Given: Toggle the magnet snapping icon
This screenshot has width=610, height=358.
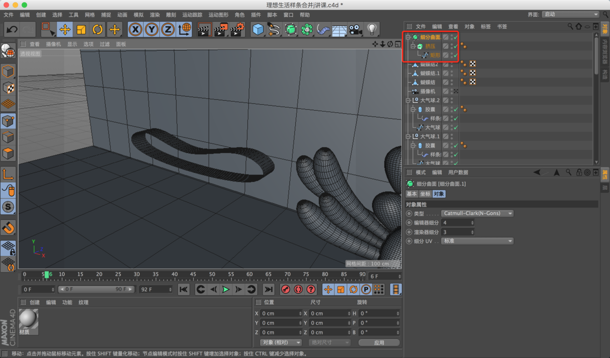Looking at the screenshot, I should pos(8,228).
